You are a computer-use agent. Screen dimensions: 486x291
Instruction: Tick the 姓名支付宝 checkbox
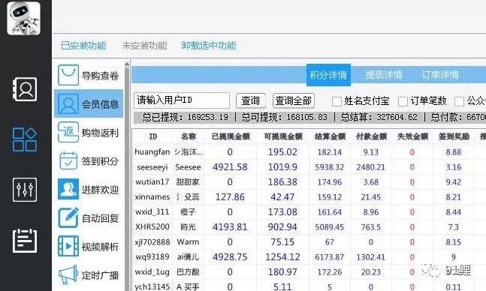point(337,101)
